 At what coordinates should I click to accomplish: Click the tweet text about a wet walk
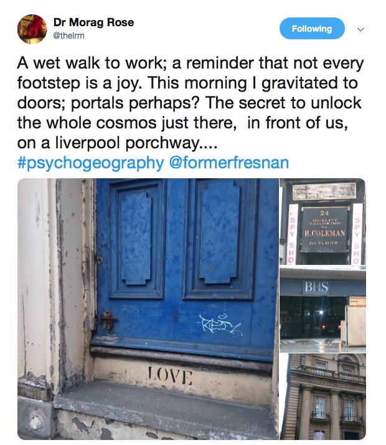click(x=190, y=103)
